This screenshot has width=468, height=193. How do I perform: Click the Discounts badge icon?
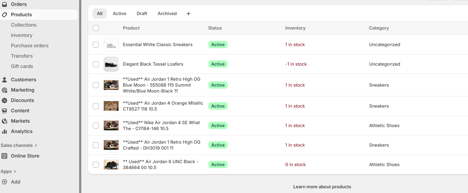tap(4, 100)
